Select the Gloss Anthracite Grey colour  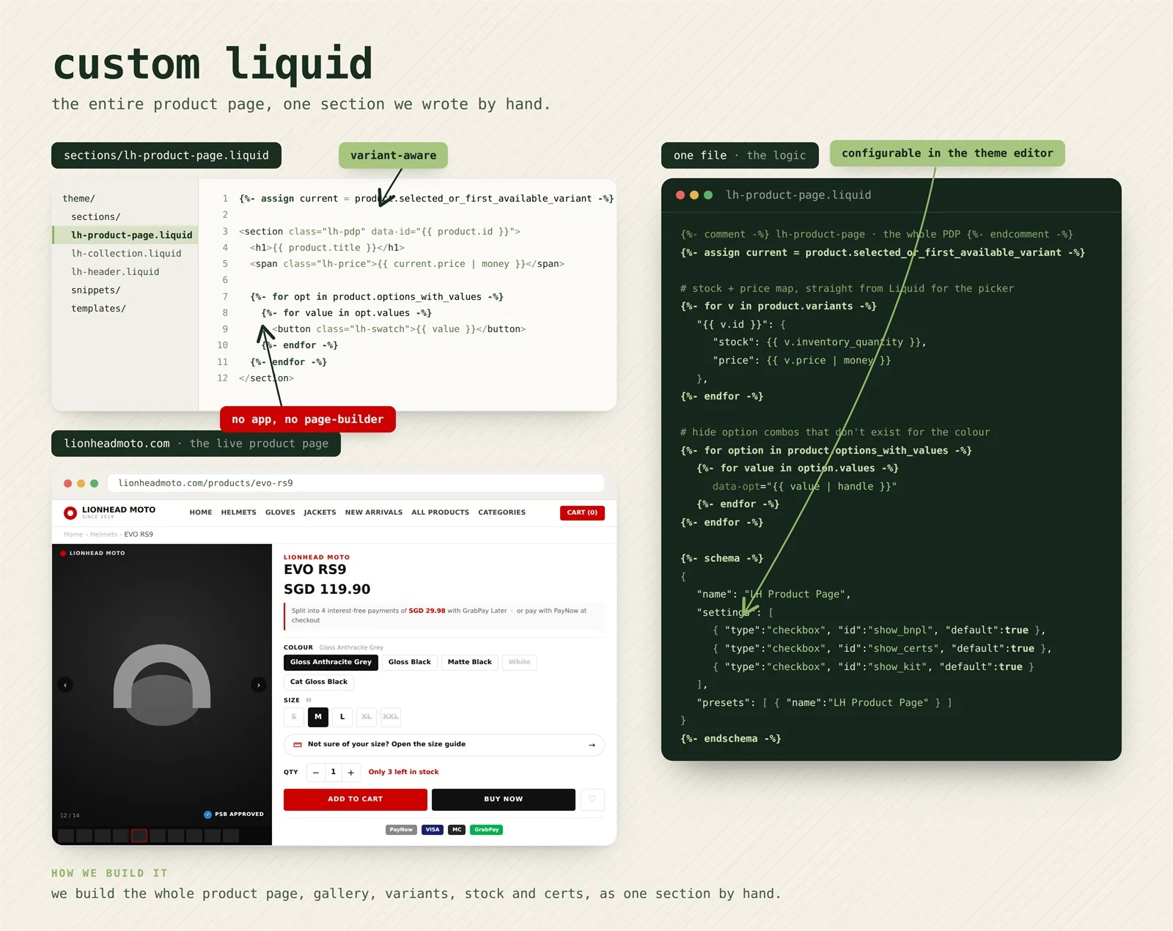[x=331, y=662]
